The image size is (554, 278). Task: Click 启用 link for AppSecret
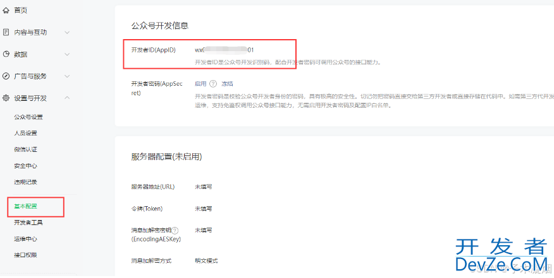[x=200, y=83]
